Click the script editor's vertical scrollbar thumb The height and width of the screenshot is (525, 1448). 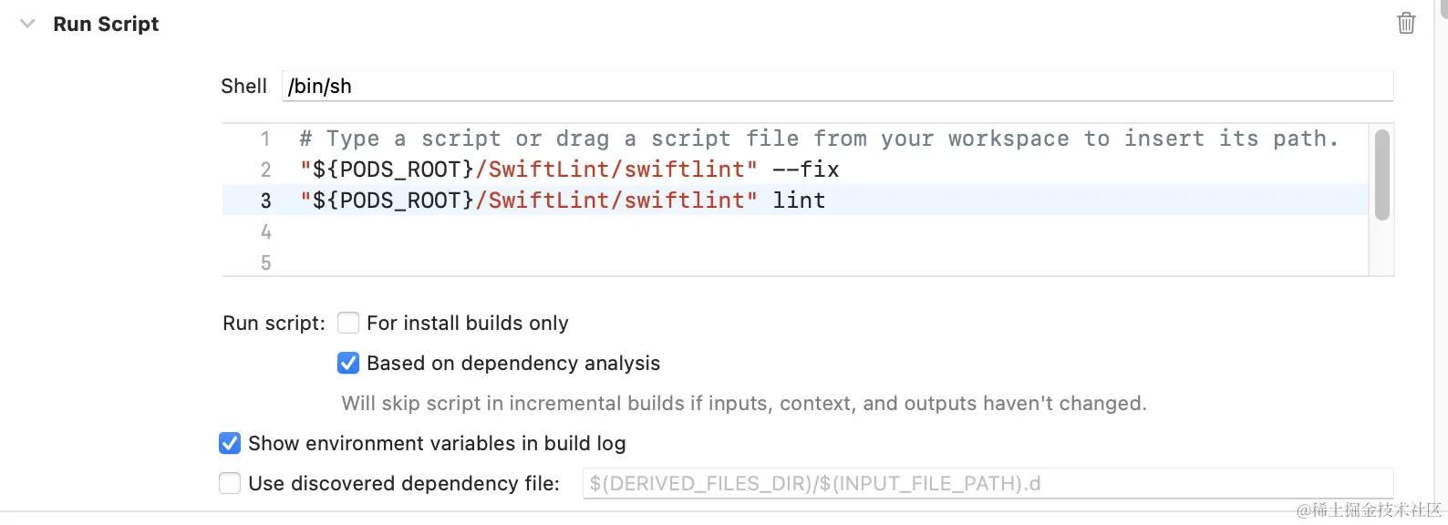coord(1381,174)
